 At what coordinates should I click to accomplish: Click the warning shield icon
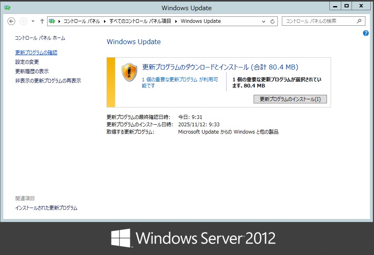129,72
